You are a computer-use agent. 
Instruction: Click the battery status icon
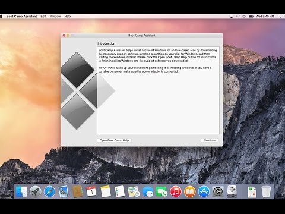[x=251, y=17]
